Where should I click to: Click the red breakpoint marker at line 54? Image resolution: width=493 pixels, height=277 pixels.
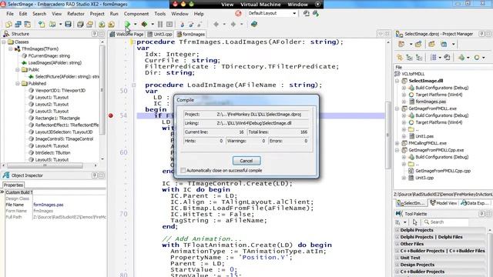click(x=111, y=115)
